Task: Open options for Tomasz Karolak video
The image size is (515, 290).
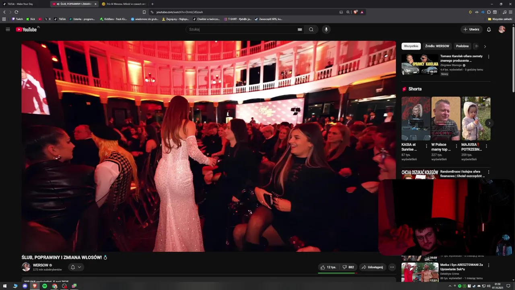Action: pos(488,57)
